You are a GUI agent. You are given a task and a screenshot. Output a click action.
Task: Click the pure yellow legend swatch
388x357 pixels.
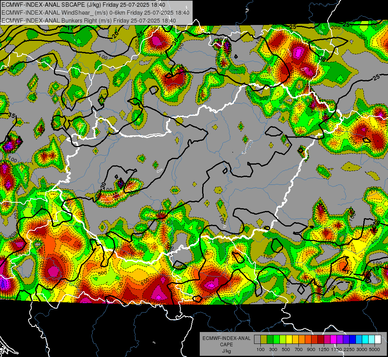tap(289, 340)
